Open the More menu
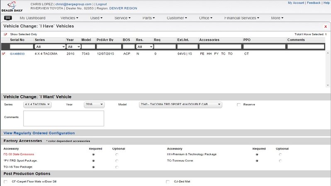Image resolution: width=331 pixels, height=186 pixels. [x=277, y=18]
